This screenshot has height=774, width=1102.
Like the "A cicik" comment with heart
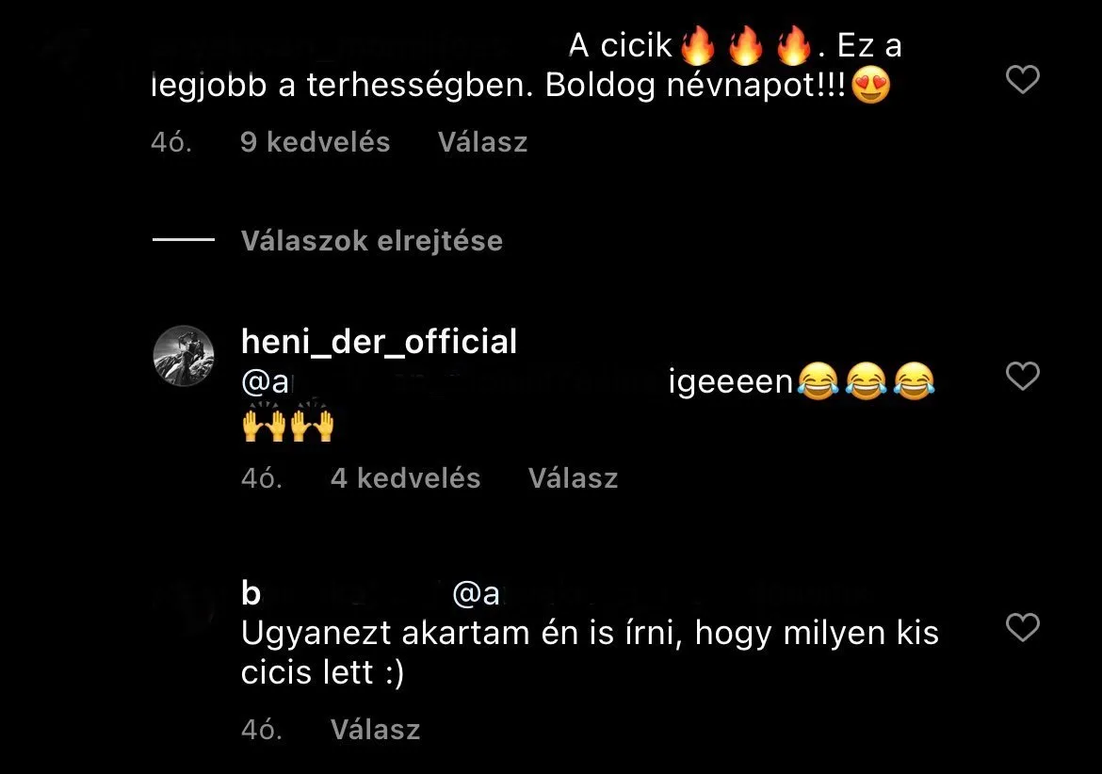point(1023,79)
